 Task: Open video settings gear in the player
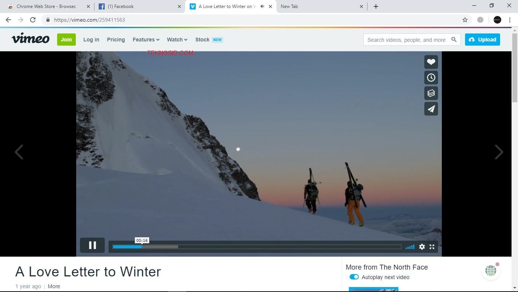pyautogui.click(x=422, y=247)
